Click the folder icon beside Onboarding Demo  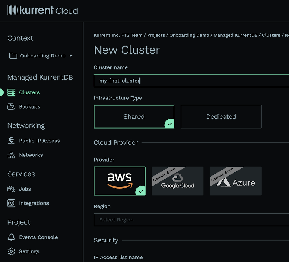point(13,55)
